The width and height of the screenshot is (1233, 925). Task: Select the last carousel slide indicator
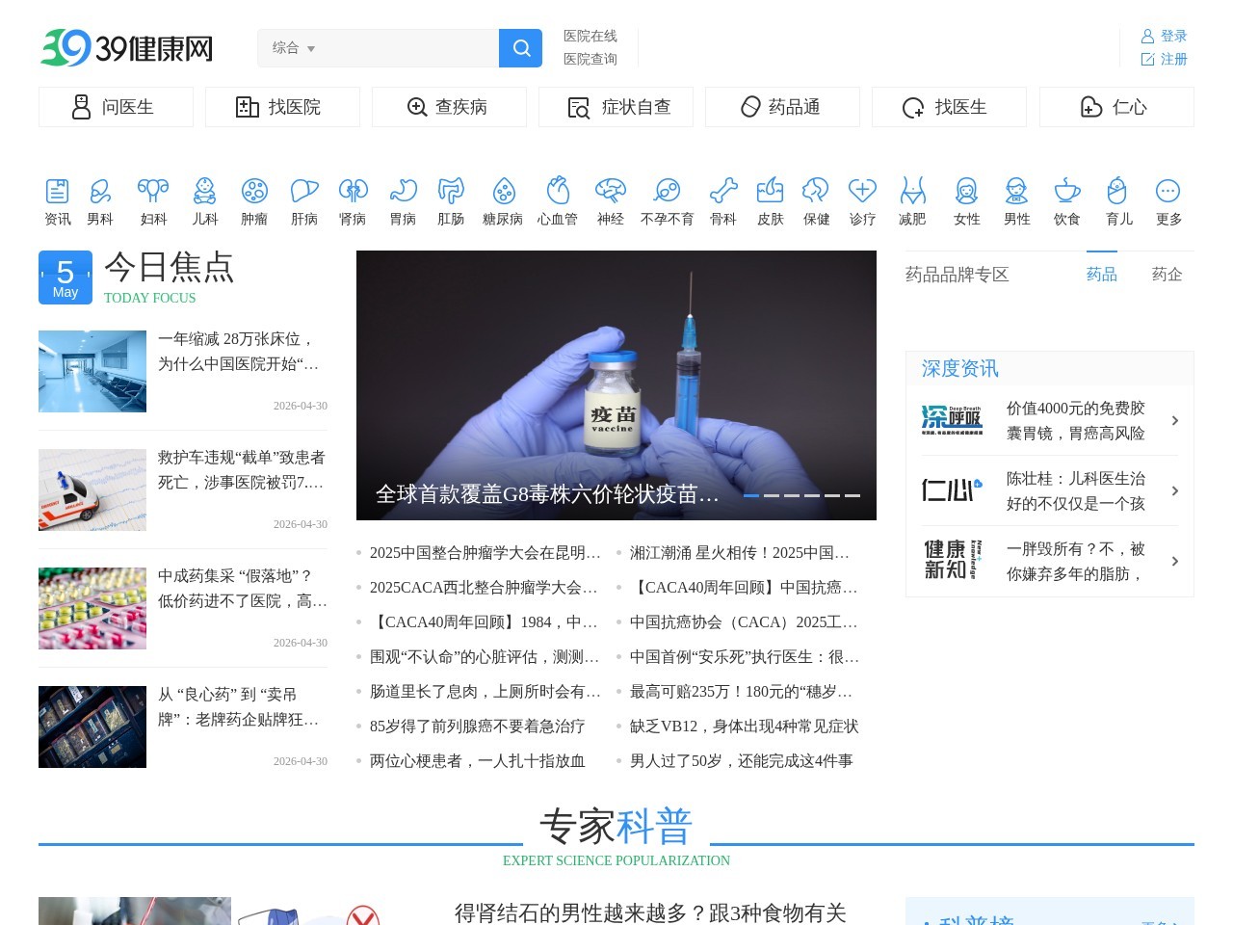[853, 495]
